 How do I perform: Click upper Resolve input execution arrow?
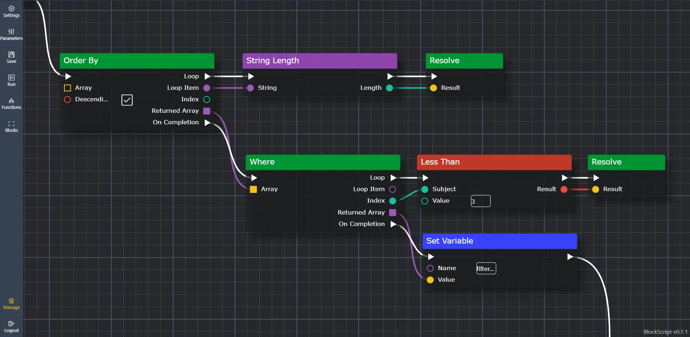[434, 76]
